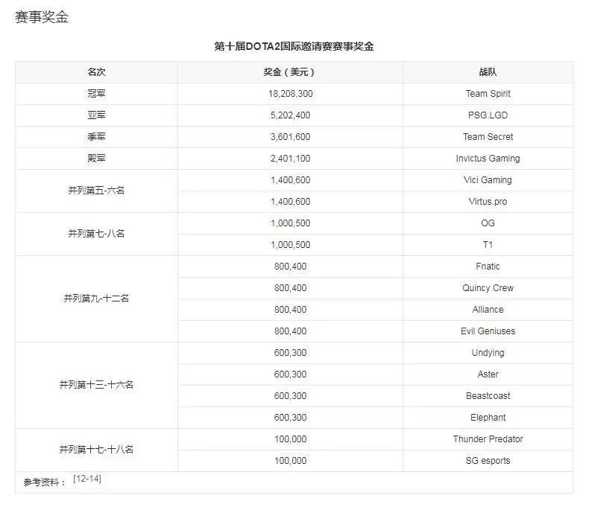Select the 奖金（美元） column header
The height and width of the screenshot is (507, 592).
(290, 72)
